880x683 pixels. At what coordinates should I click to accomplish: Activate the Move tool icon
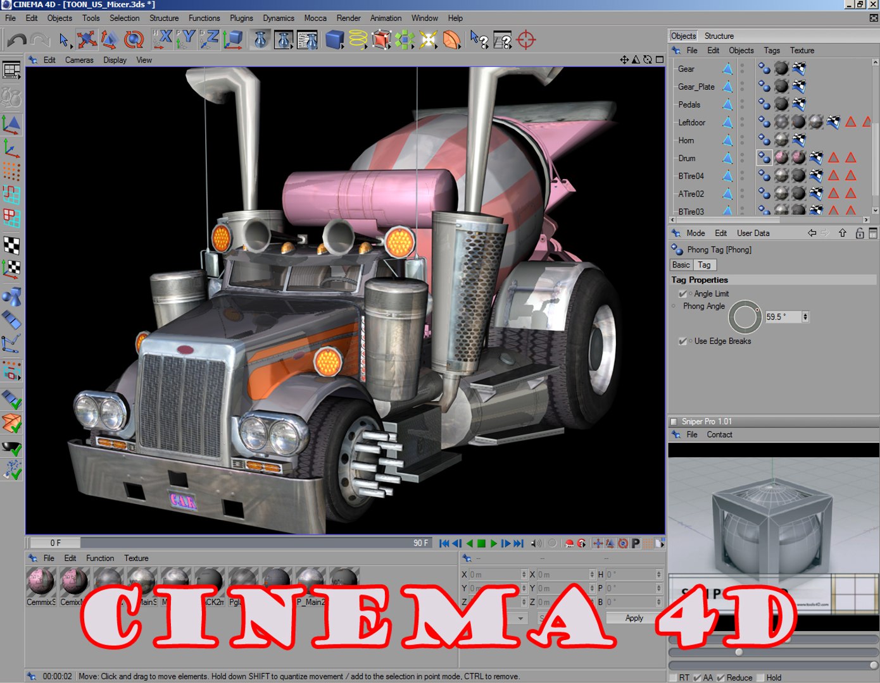click(87, 40)
